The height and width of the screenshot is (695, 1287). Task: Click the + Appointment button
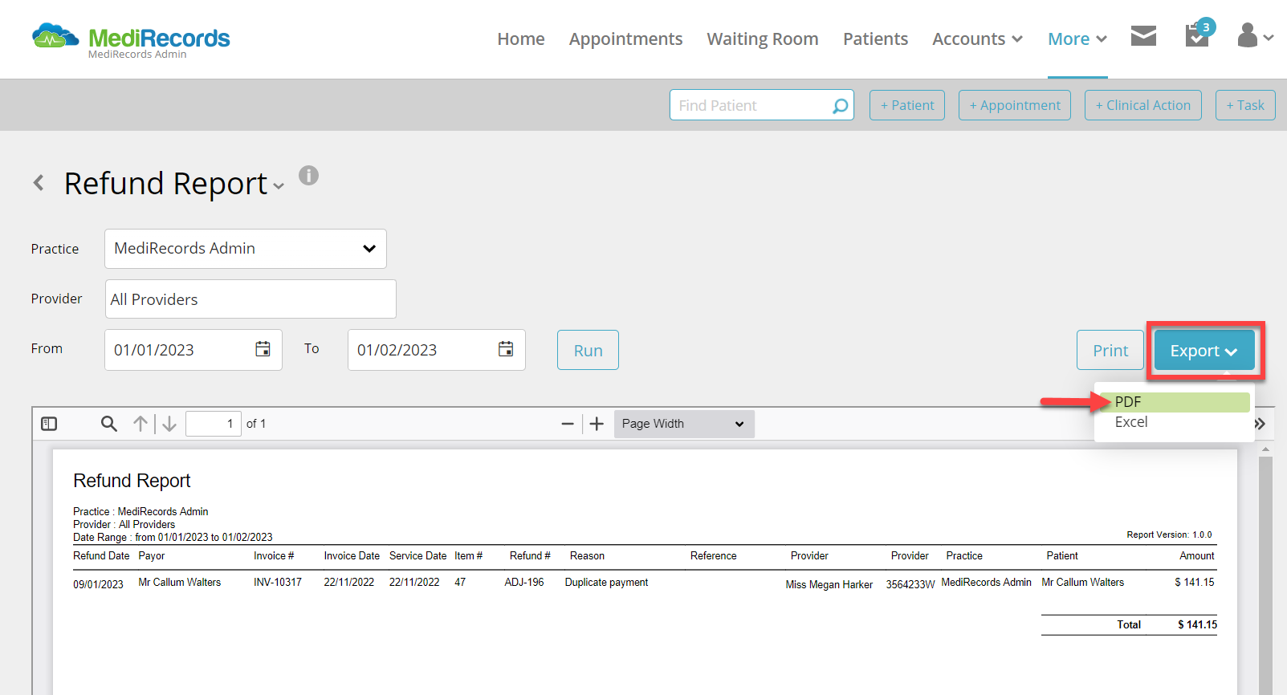click(x=1015, y=105)
